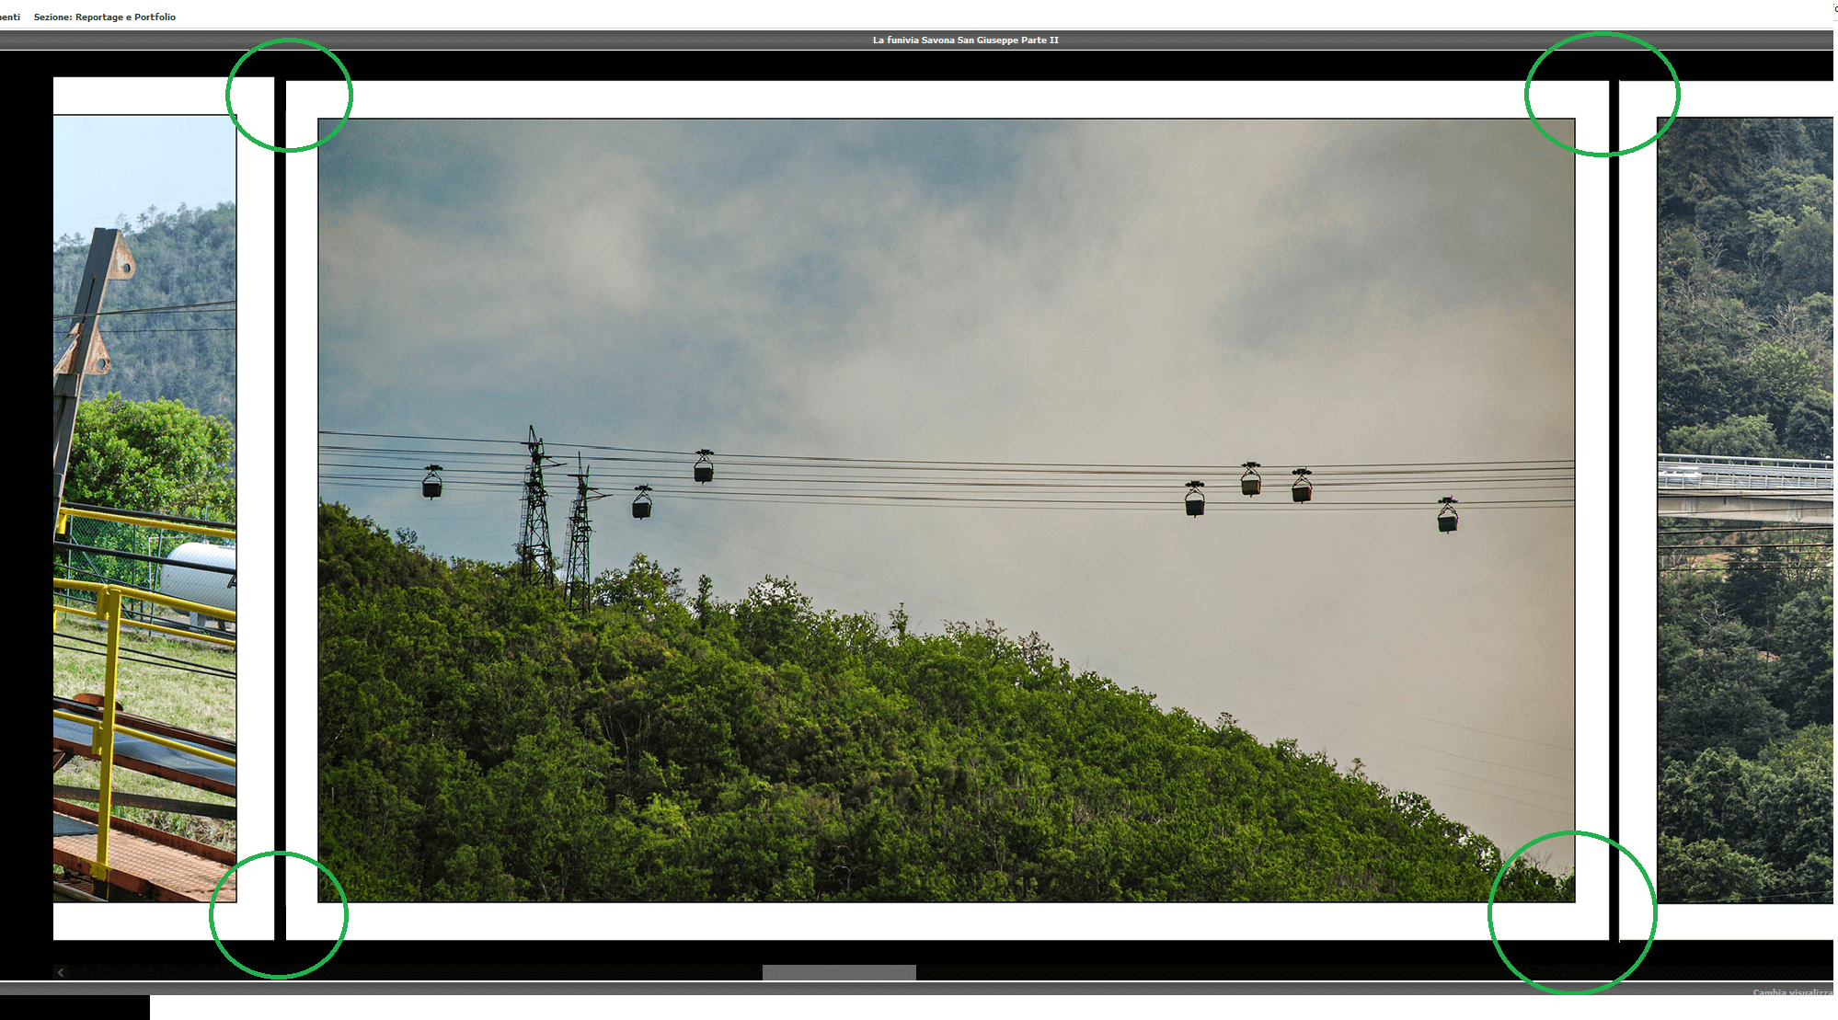Click 'Cambia visualizza' link
1838x1020 pixels.
(1793, 993)
